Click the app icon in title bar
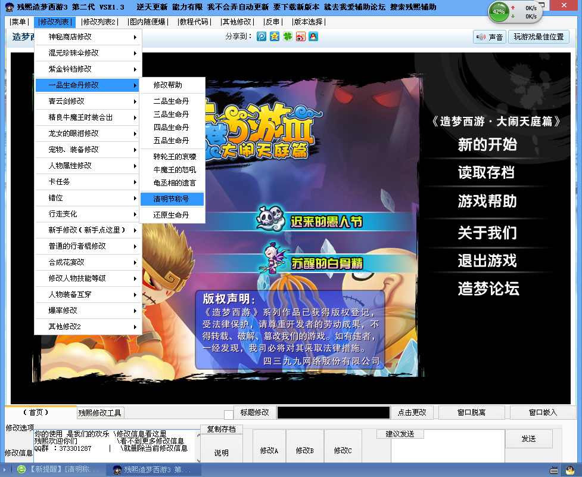Screen dimensions: 582x477 pyautogui.click(x=10, y=7)
